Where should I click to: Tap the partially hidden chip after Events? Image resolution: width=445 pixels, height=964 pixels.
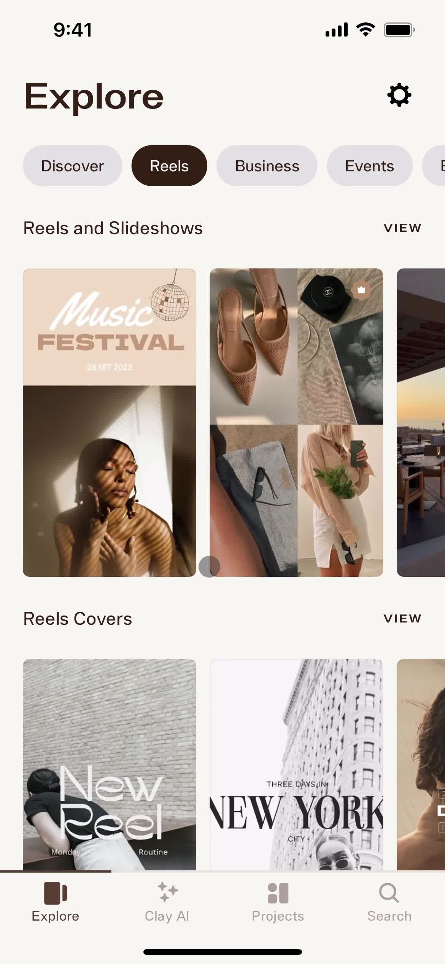click(x=434, y=166)
